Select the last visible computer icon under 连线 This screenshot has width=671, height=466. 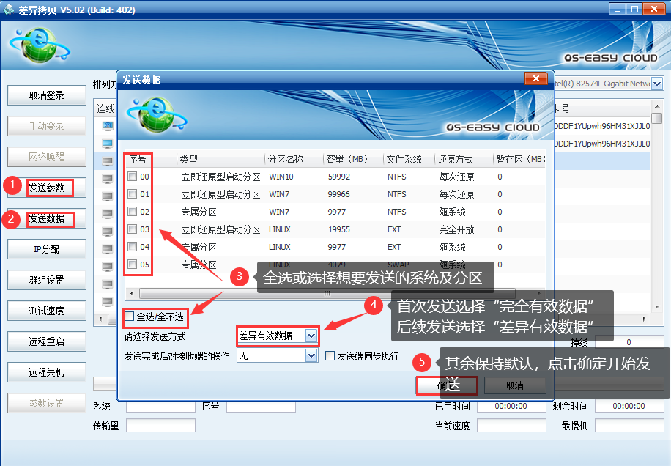107,302
